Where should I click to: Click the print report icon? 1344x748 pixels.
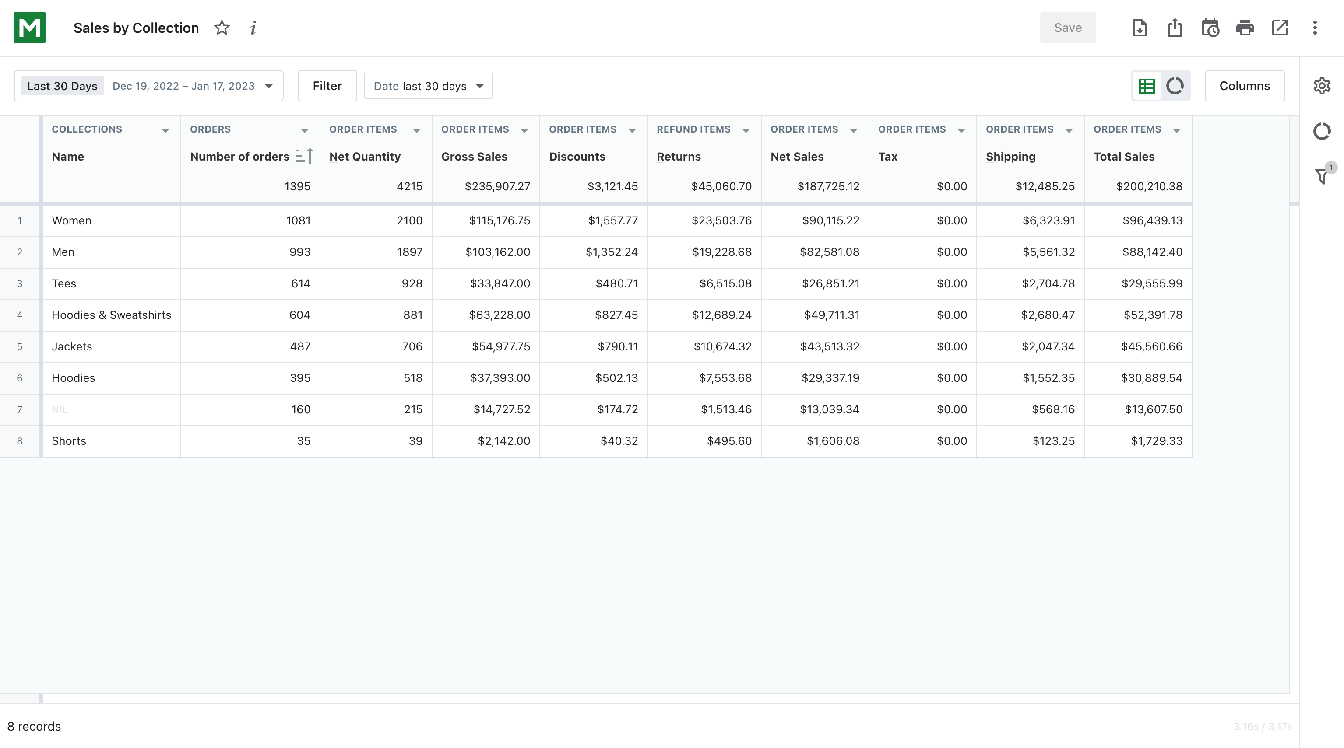[1245, 28]
